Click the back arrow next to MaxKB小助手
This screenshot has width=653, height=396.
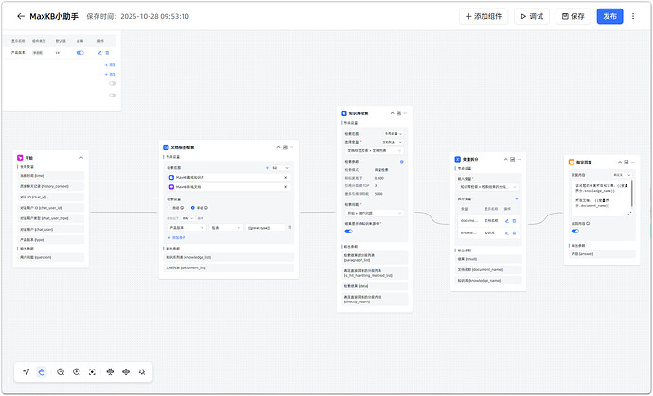click(21, 16)
